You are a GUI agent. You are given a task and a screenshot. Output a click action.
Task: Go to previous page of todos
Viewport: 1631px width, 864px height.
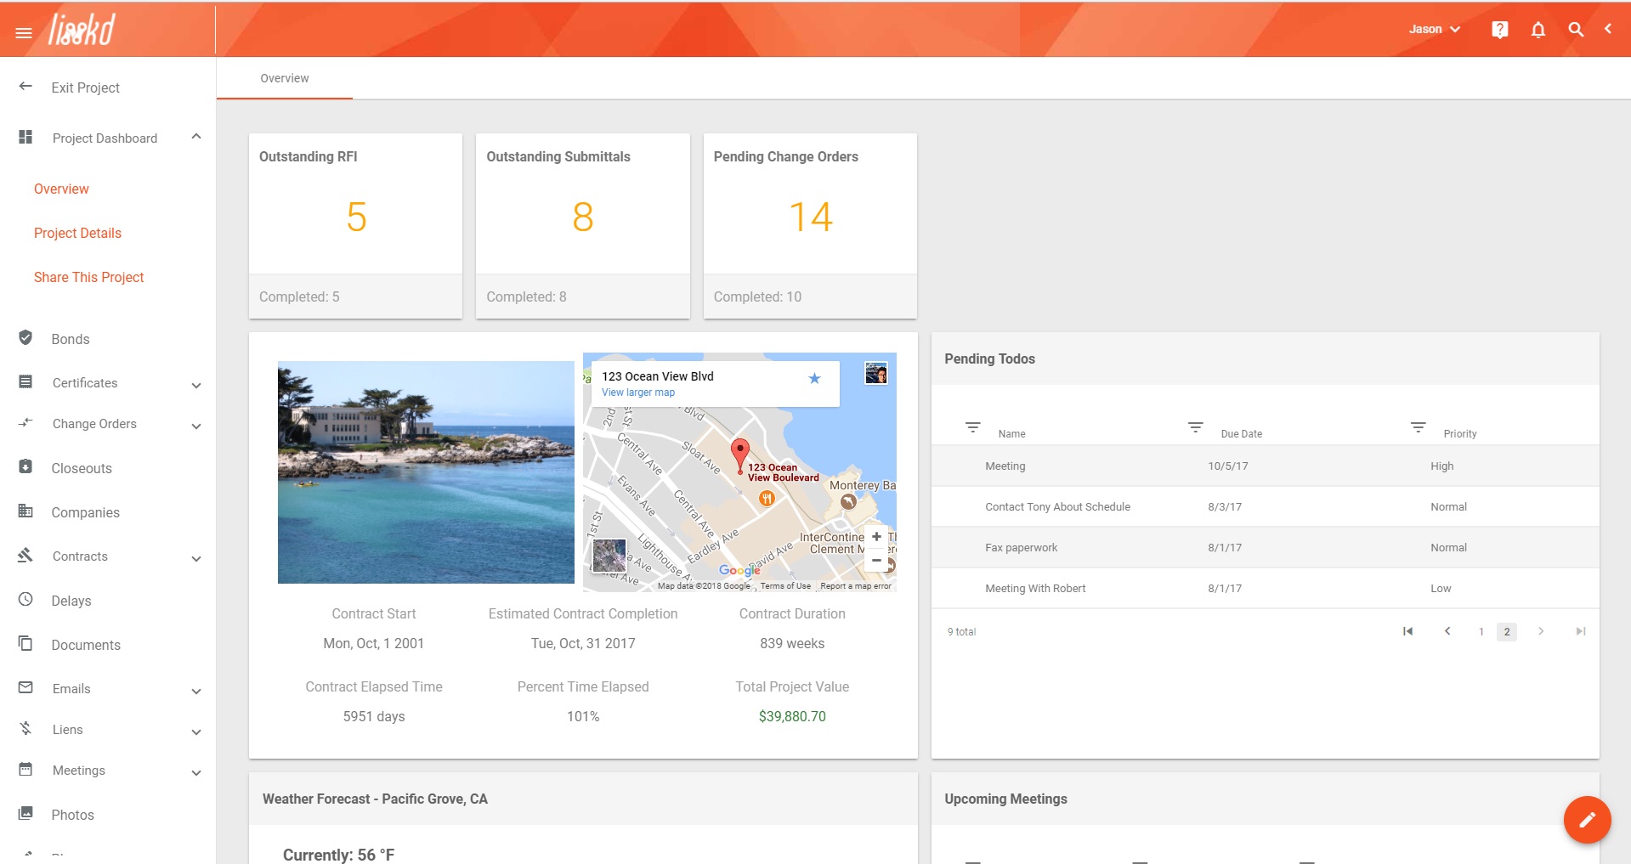[1447, 631]
